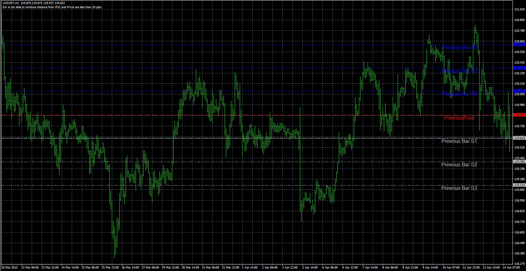The image size is (526, 271).
Task: Click the Previous Bar R3 label
Action: [460, 47]
